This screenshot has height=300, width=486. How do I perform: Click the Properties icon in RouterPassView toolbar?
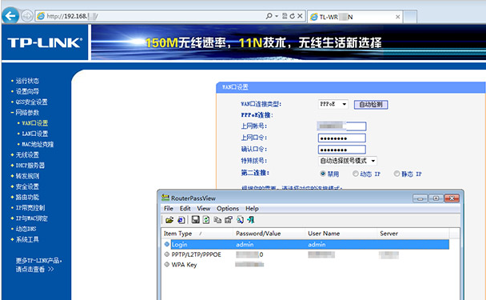(x=229, y=220)
